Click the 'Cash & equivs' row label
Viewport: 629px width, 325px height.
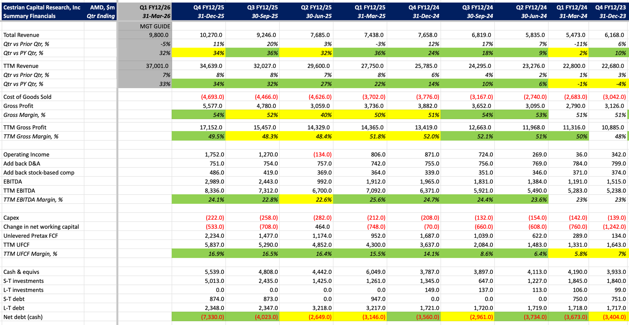click(21, 272)
